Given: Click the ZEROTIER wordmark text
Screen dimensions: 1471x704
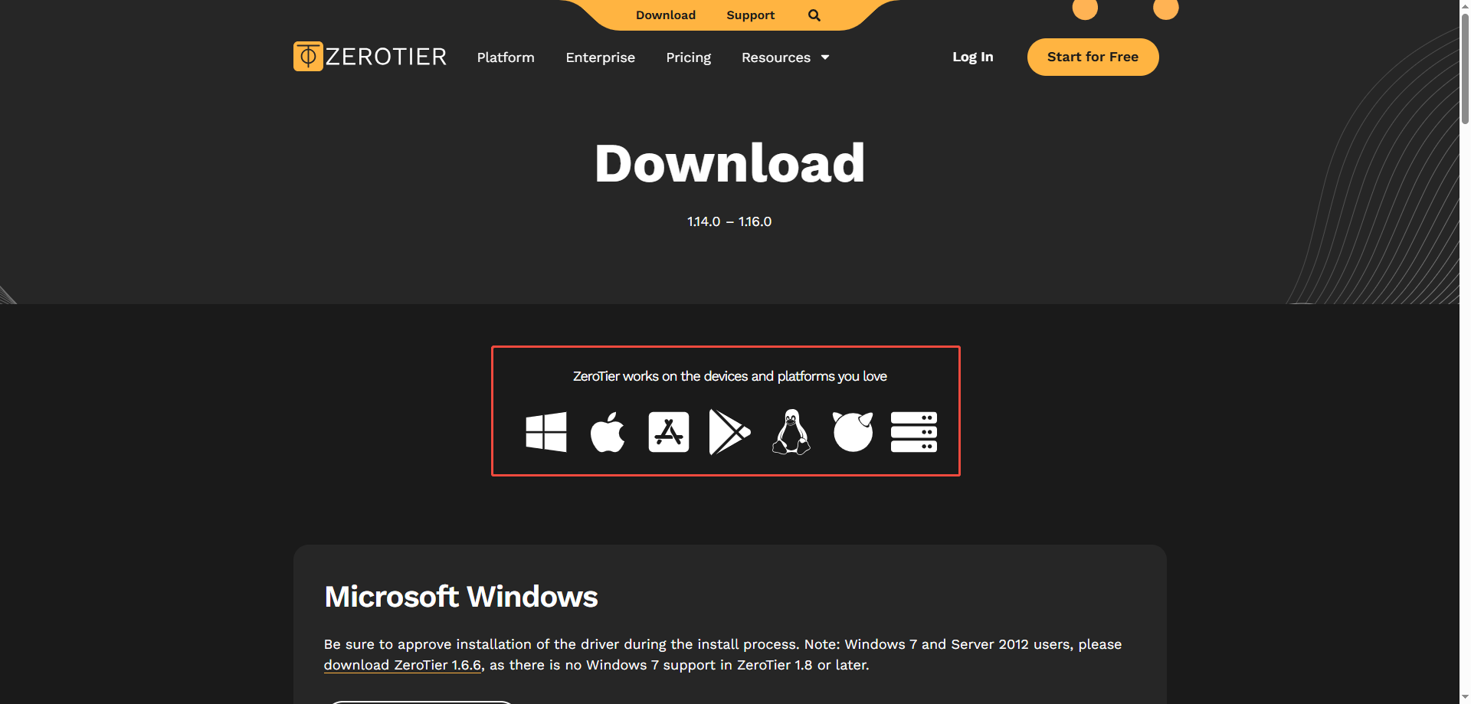Looking at the screenshot, I should coord(386,57).
